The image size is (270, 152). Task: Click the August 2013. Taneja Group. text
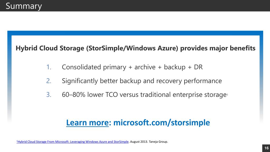(x=149, y=142)
